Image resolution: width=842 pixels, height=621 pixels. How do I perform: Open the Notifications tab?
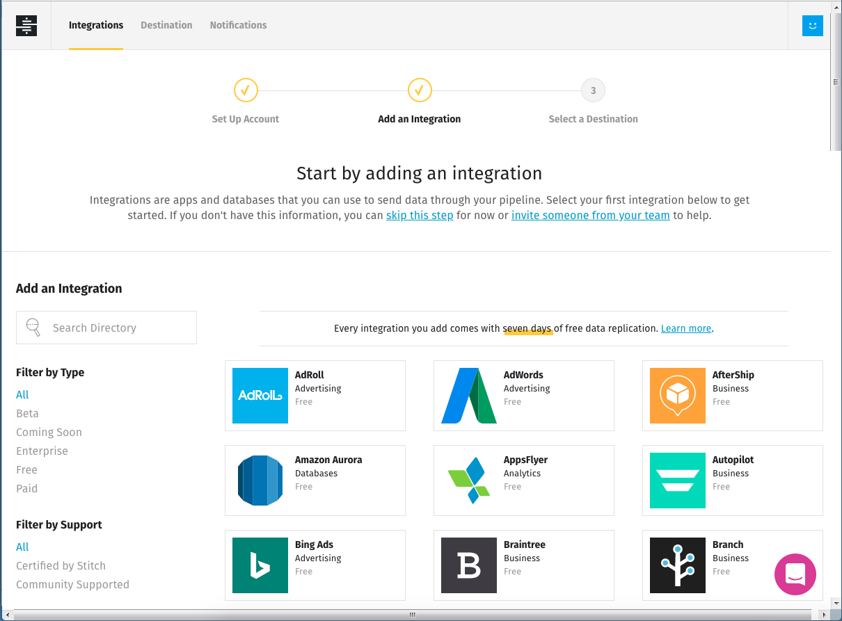coord(238,25)
